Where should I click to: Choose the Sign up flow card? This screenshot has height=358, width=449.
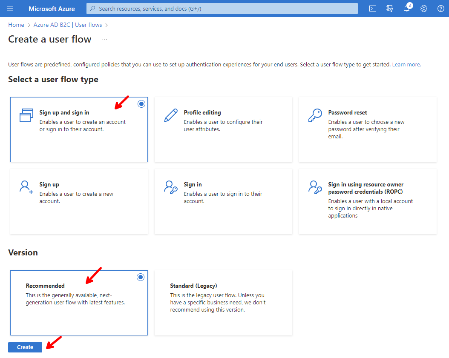point(79,201)
